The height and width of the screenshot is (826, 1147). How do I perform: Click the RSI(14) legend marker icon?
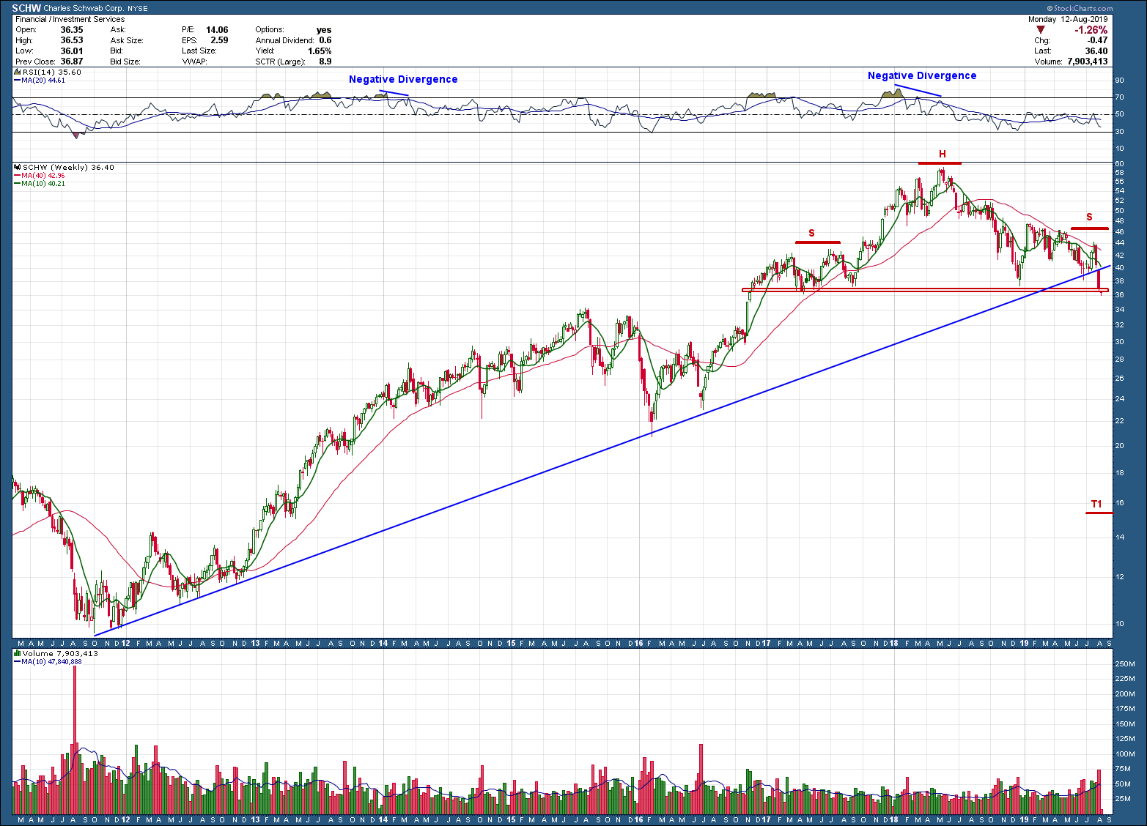click(x=18, y=72)
